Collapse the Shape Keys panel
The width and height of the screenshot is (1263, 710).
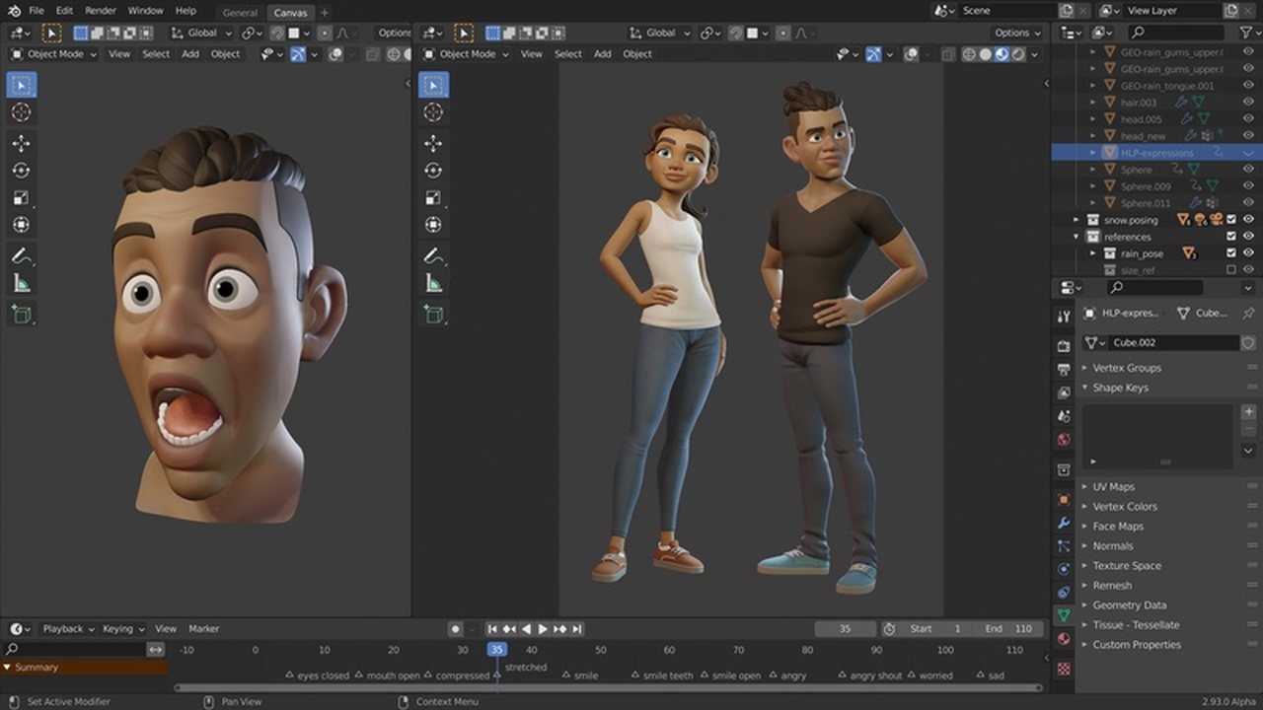point(1120,388)
